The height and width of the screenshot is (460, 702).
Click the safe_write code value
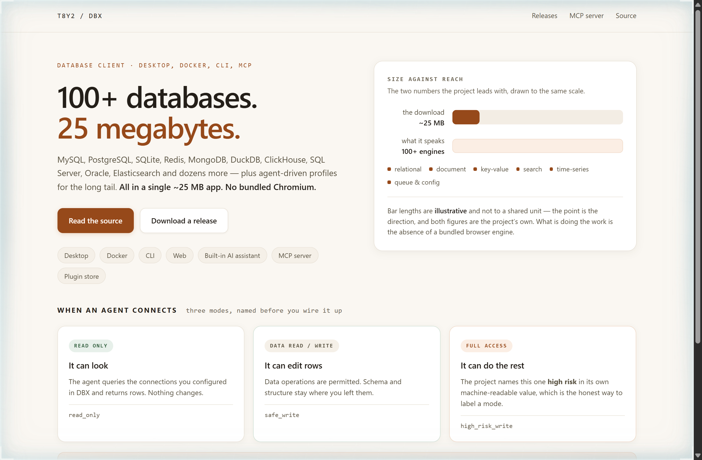pos(282,415)
